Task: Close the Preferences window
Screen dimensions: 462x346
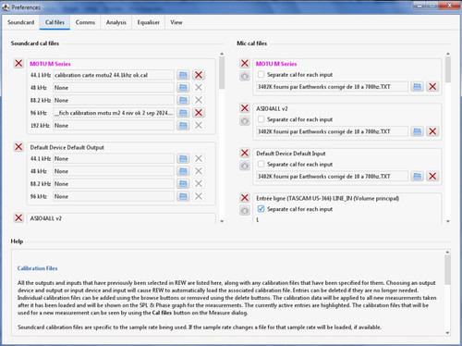Action: coord(449,6)
